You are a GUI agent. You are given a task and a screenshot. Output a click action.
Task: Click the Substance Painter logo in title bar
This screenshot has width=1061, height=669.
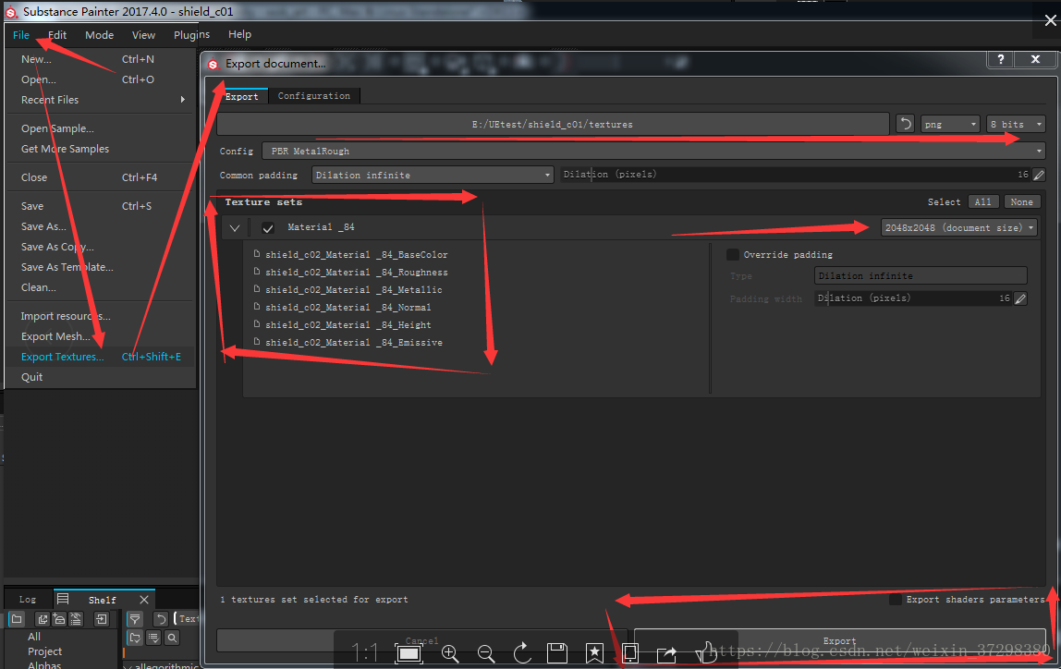point(11,11)
